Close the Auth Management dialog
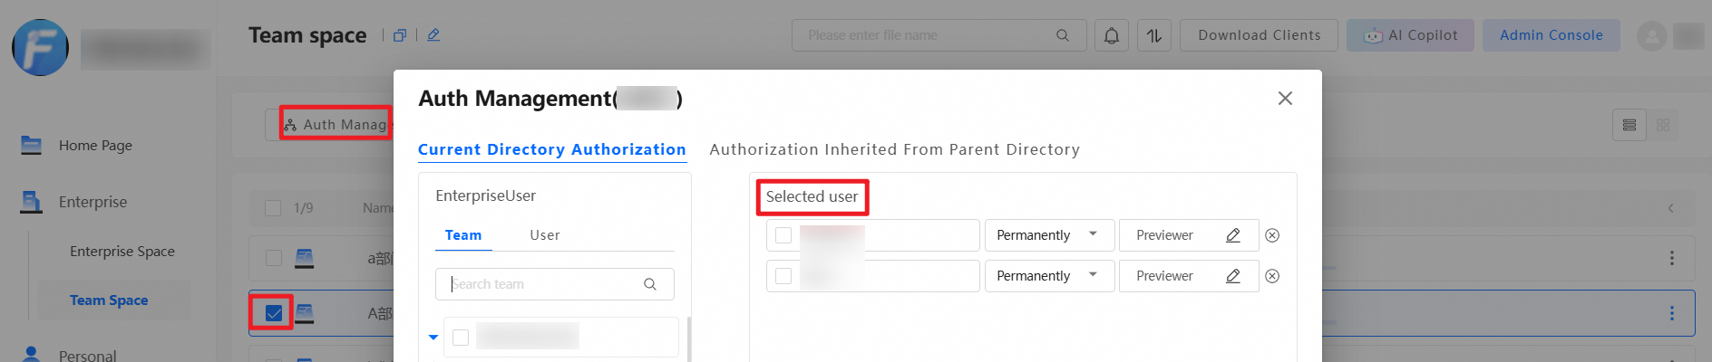 1285,99
